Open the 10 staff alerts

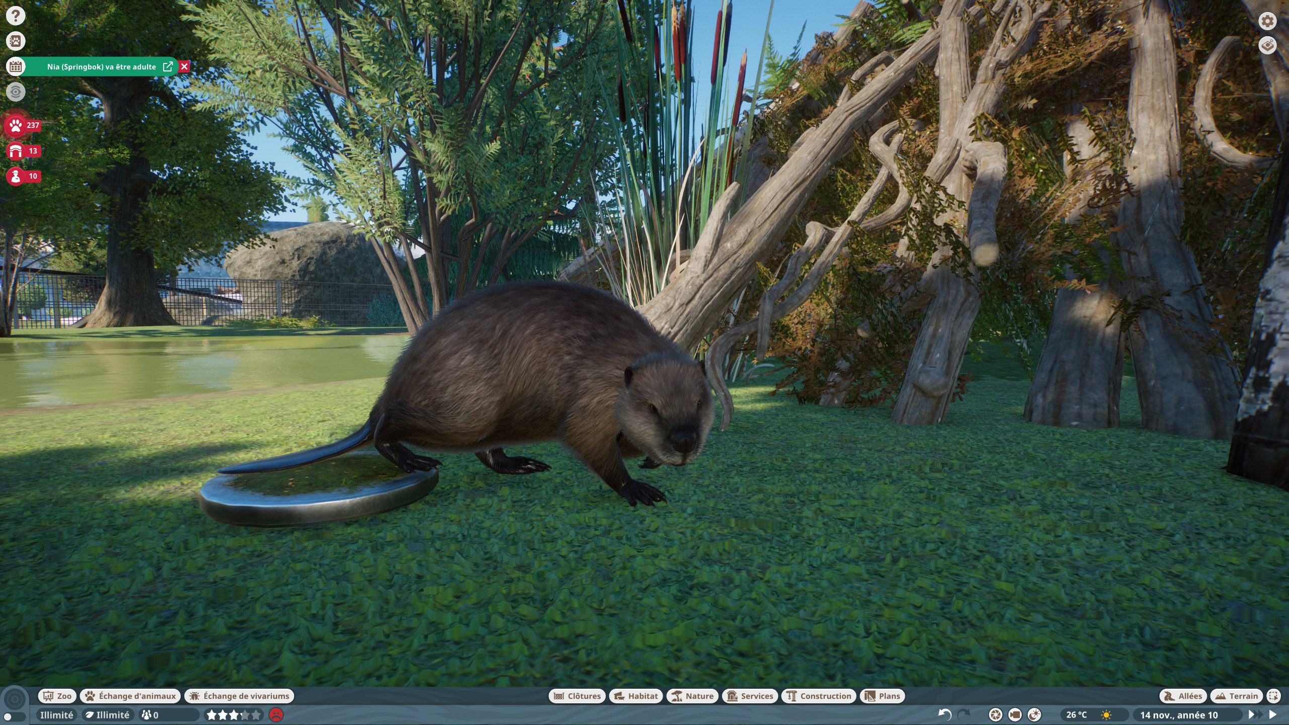pos(23,176)
